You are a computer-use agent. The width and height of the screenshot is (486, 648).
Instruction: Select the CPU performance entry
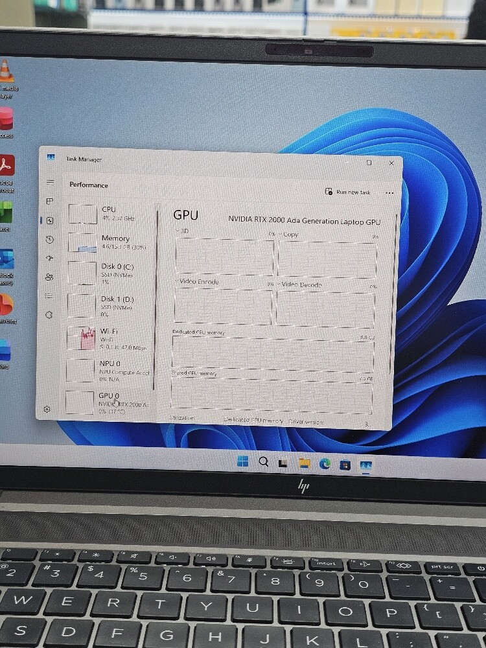(111, 214)
